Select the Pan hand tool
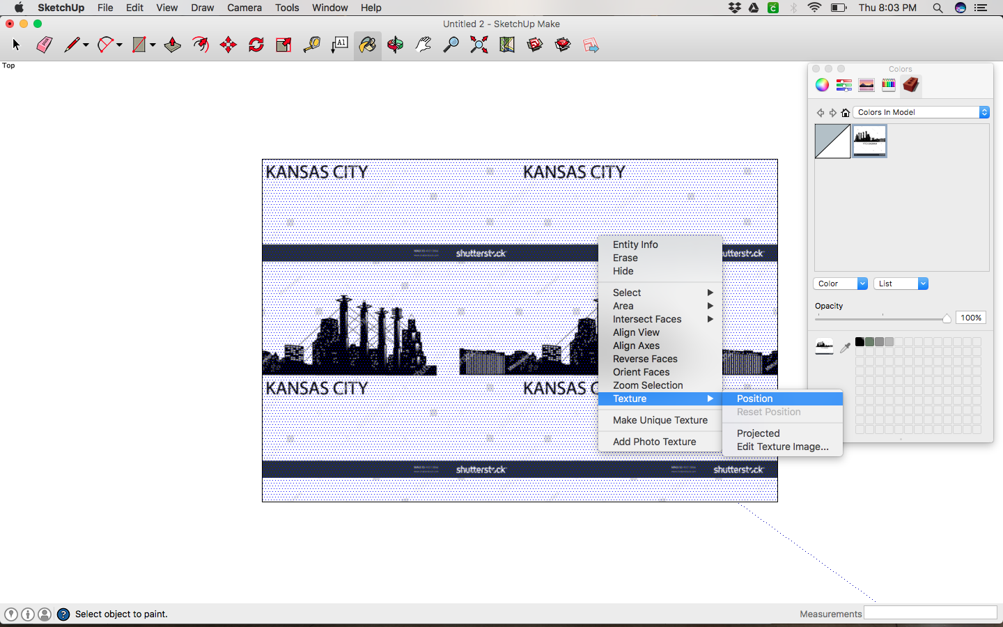Screen dimensions: 1003x627 423,45
